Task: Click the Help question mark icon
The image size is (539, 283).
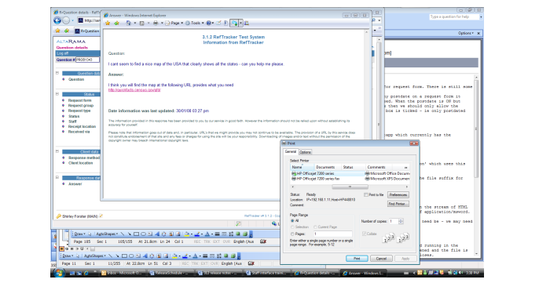Action: pos(209,23)
